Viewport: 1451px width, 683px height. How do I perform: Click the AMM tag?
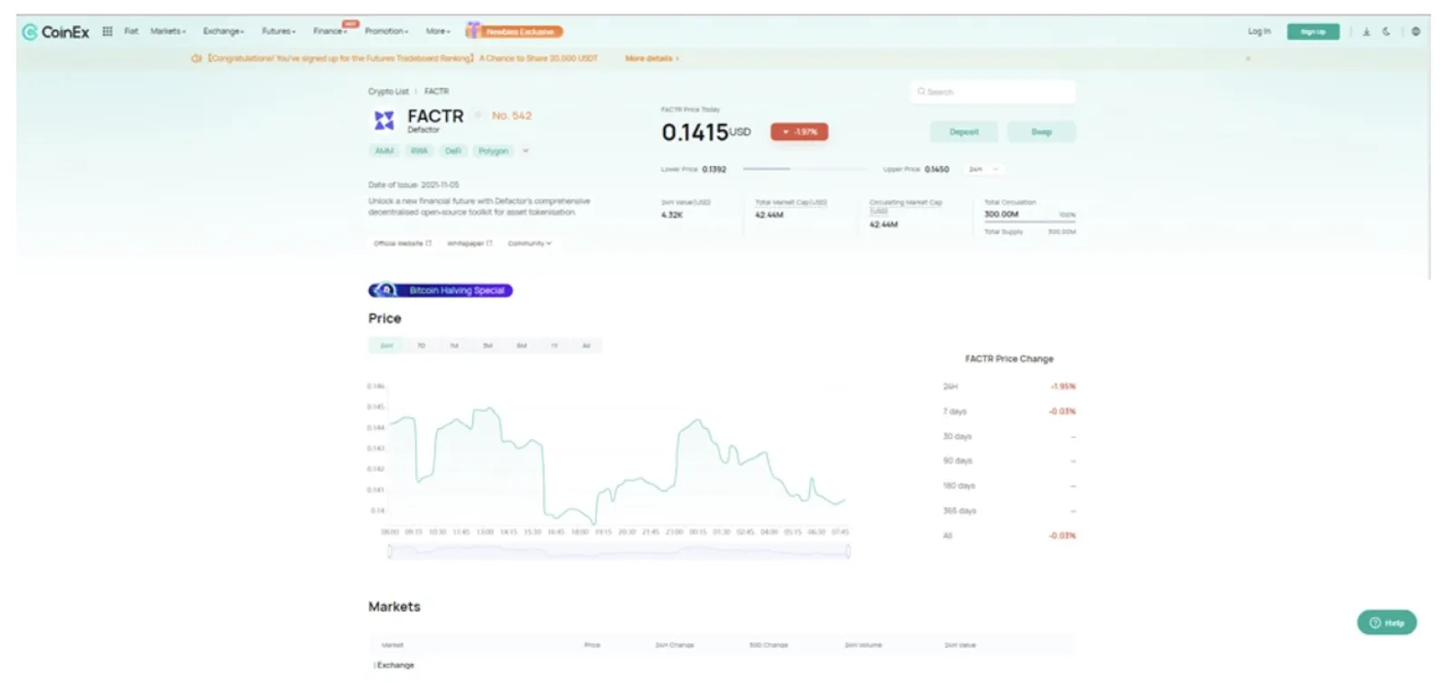click(x=385, y=151)
